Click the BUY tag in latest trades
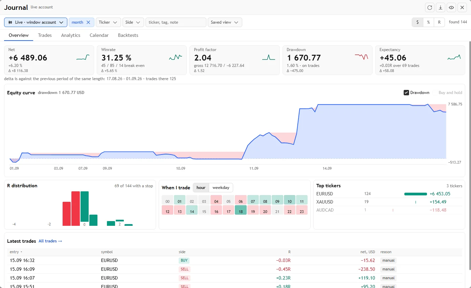 (184, 261)
